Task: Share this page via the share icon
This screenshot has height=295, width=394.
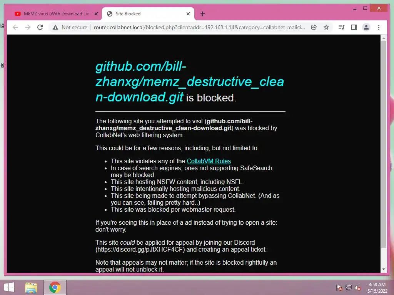Action: point(314,27)
